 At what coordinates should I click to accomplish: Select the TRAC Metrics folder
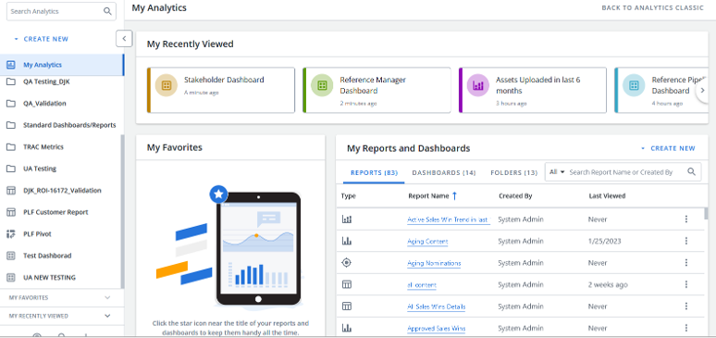point(43,147)
